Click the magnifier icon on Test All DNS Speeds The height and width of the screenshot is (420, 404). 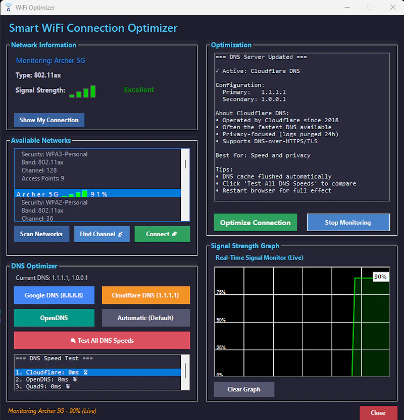tap(73, 340)
